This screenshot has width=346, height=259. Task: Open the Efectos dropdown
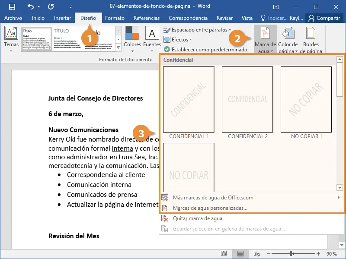178,40
